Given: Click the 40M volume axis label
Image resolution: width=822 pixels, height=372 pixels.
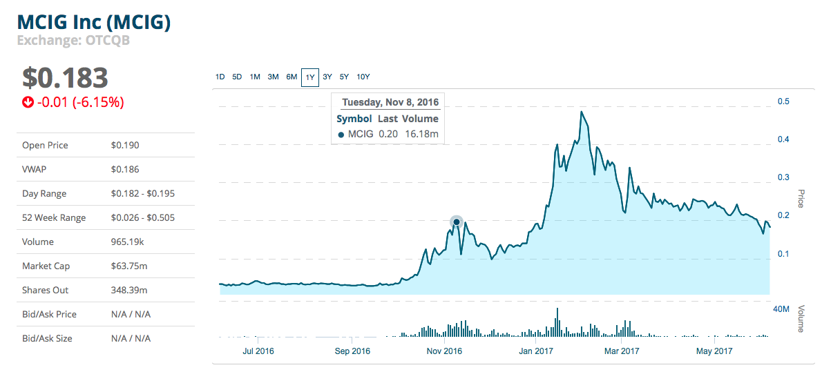Looking at the screenshot, I should 781,310.
